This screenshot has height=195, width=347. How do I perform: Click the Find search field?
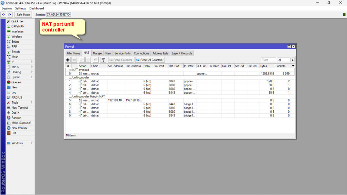268,60
